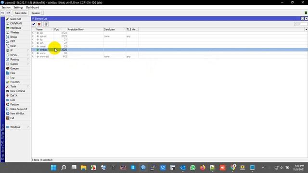This screenshot has height=173, width=308.
Task: Open Wireless in the sidebar
Action: point(15,32)
